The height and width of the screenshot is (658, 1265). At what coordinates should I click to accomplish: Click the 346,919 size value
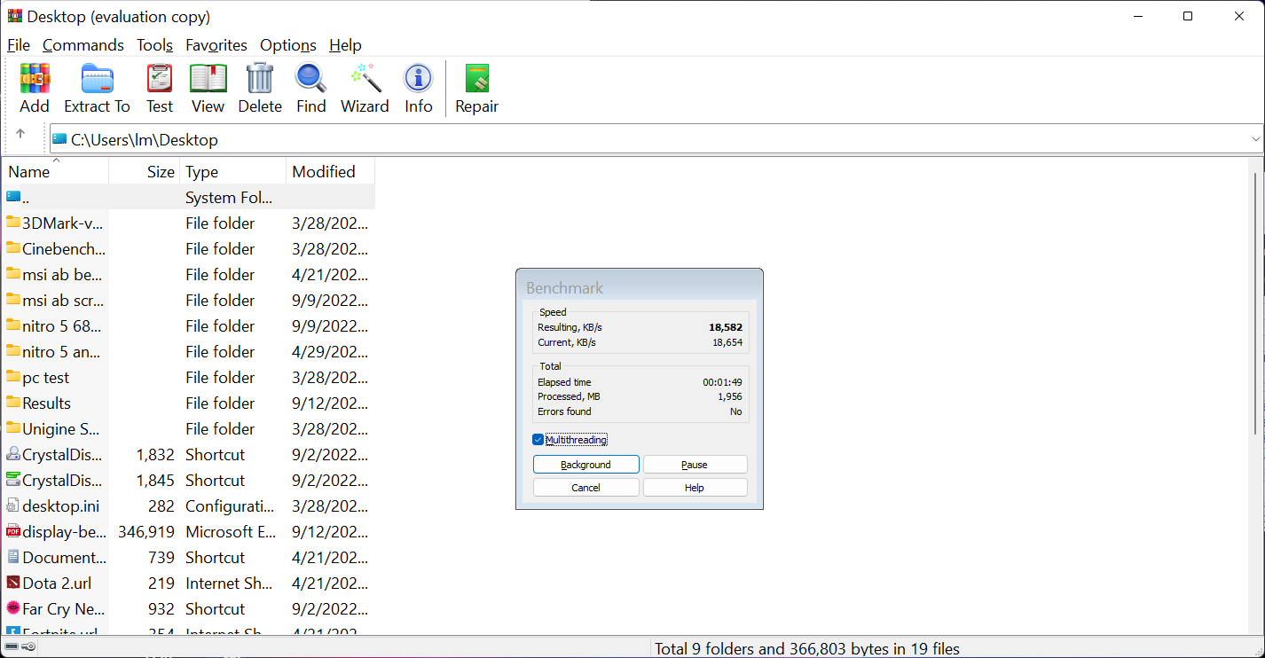(146, 532)
